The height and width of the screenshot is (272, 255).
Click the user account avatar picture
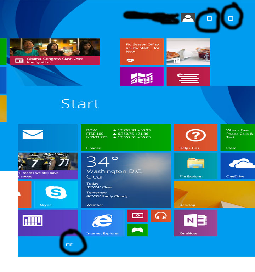coord(188,18)
